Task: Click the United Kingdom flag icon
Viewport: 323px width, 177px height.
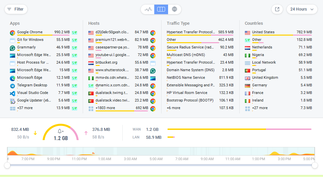Action: pos(248,78)
